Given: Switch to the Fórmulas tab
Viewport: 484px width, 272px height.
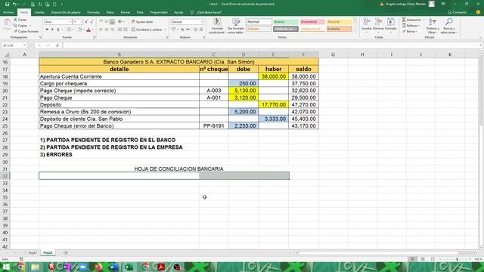Looking at the screenshot, I should [93, 12].
